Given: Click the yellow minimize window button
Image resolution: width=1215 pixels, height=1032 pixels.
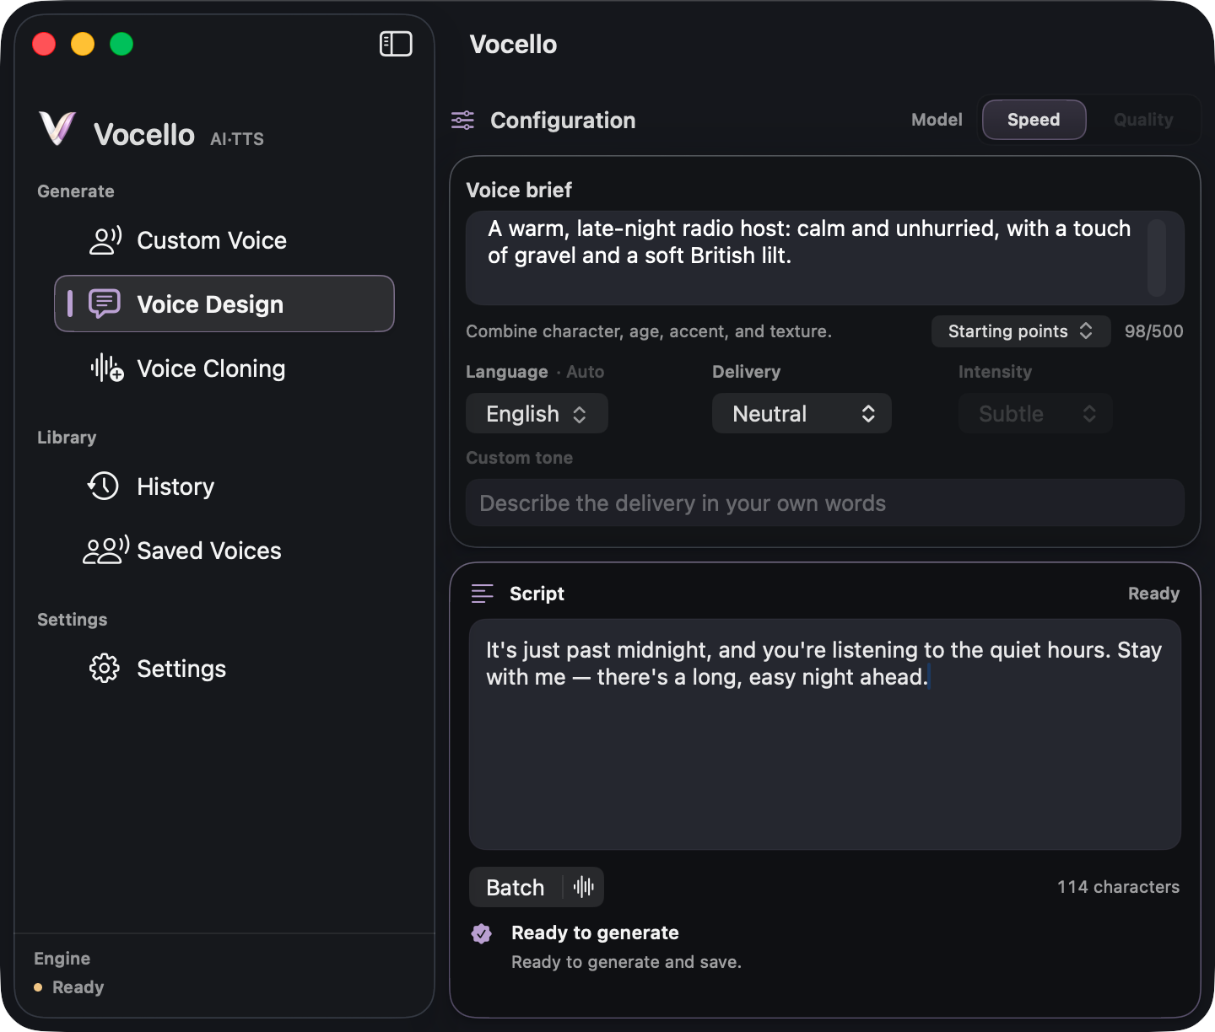Looking at the screenshot, I should (x=83, y=44).
